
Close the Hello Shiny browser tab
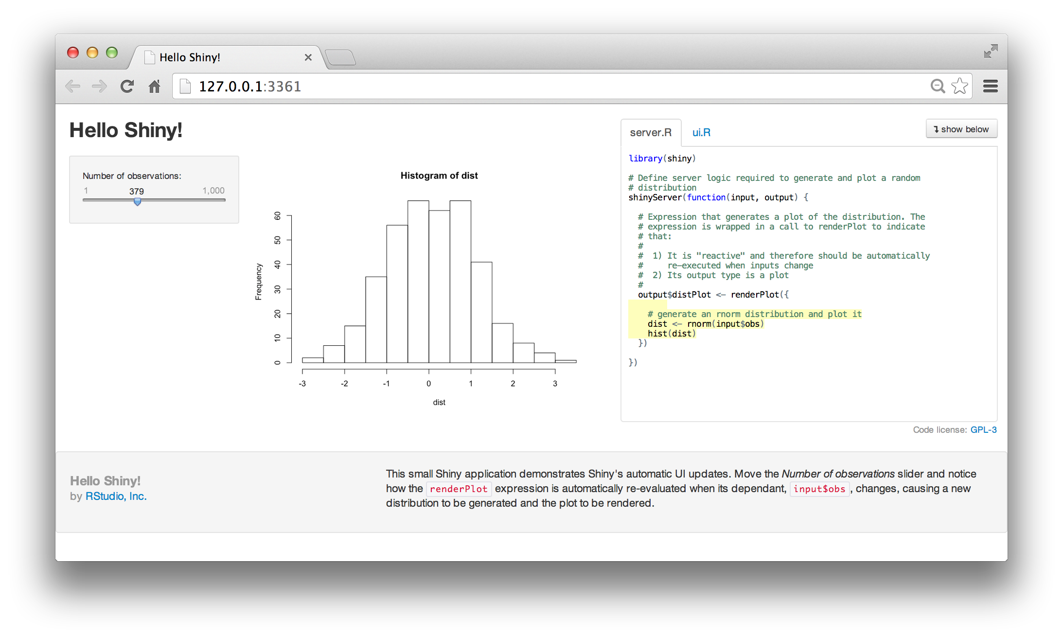point(308,57)
